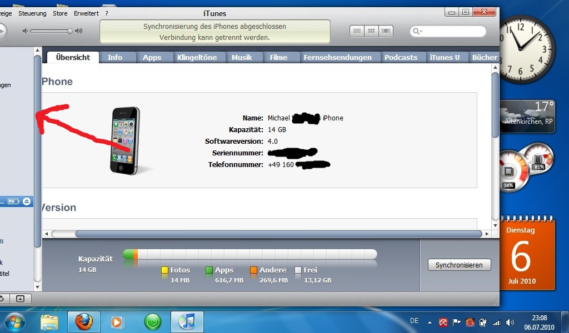Click the Avira umbrella tray icon
Image resolution: width=569 pixels, height=333 pixels.
[443, 322]
